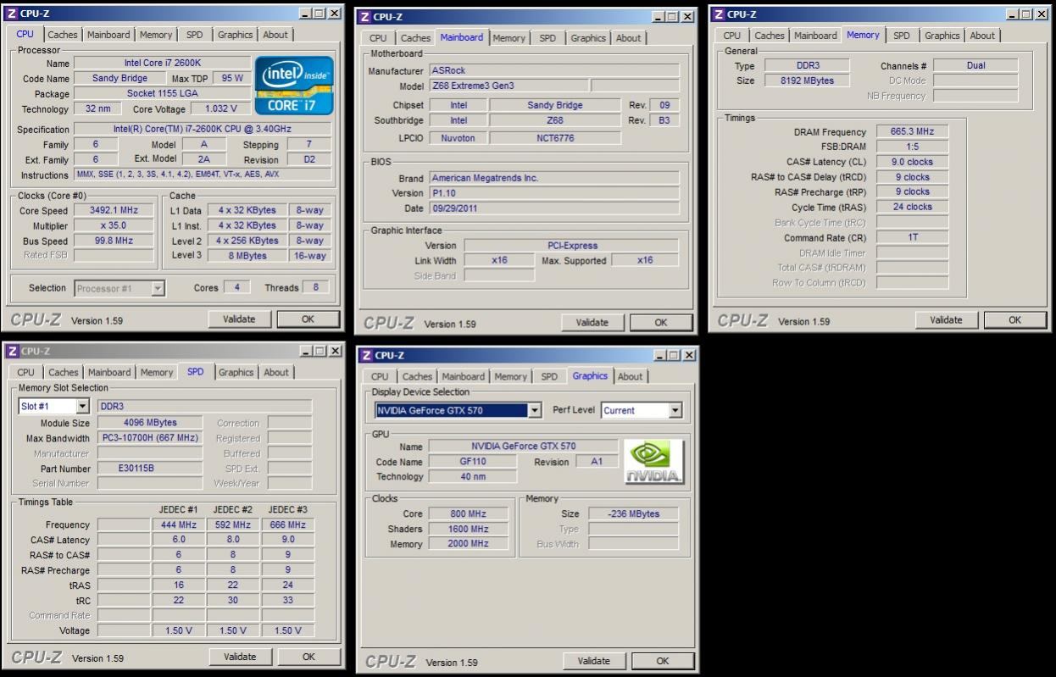Switch to CPU tab in Memory window
Screen dimensions: 1056x677
tap(732, 36)
